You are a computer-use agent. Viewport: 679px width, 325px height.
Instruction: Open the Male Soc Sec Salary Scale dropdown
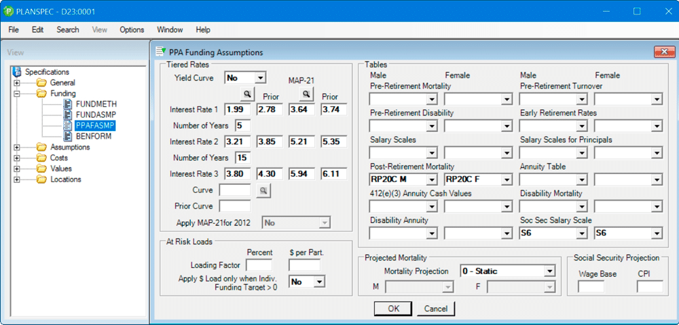pos(581,234)
